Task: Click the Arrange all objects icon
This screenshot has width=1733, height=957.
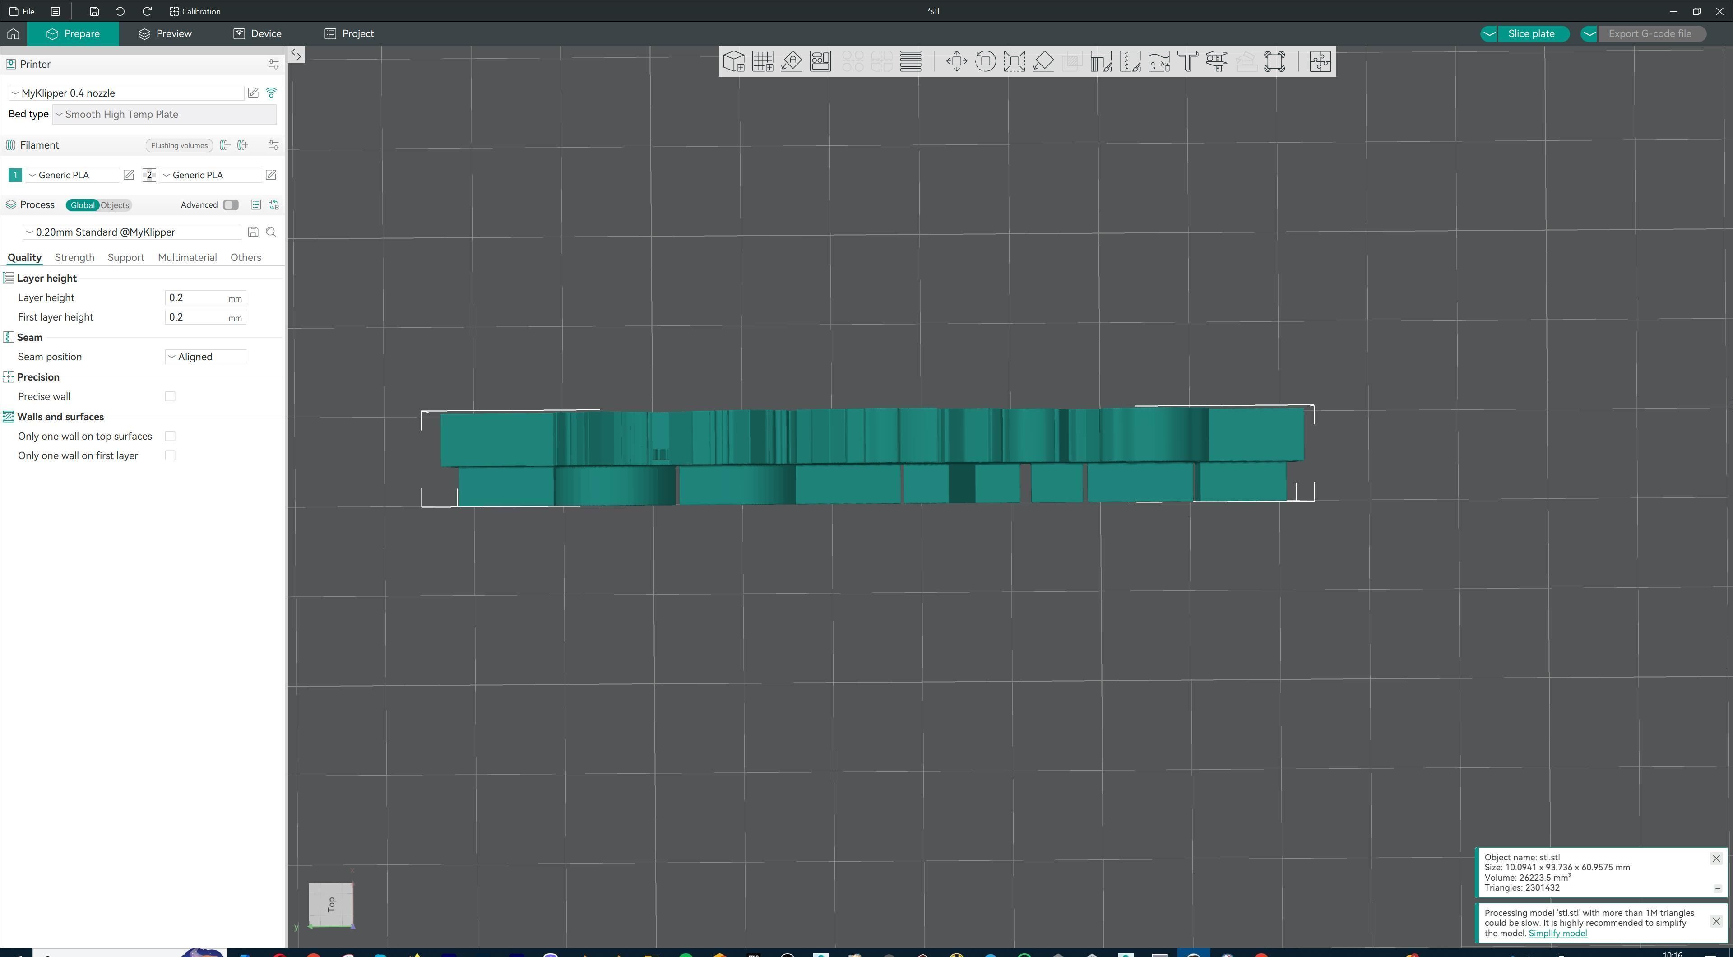Action: [821, 61]
